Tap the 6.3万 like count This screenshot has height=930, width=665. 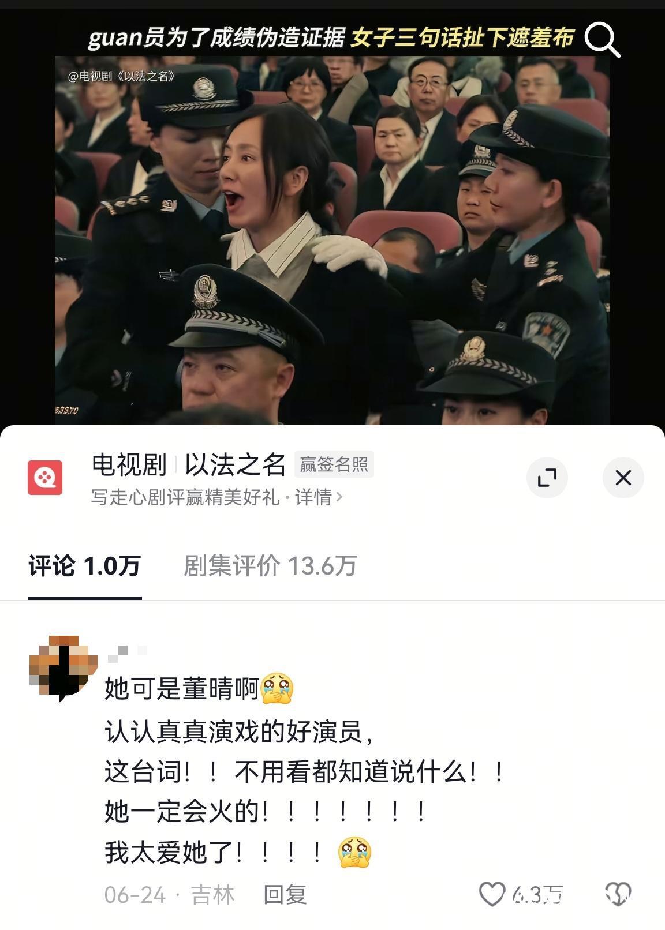click(x=537, y=895)
